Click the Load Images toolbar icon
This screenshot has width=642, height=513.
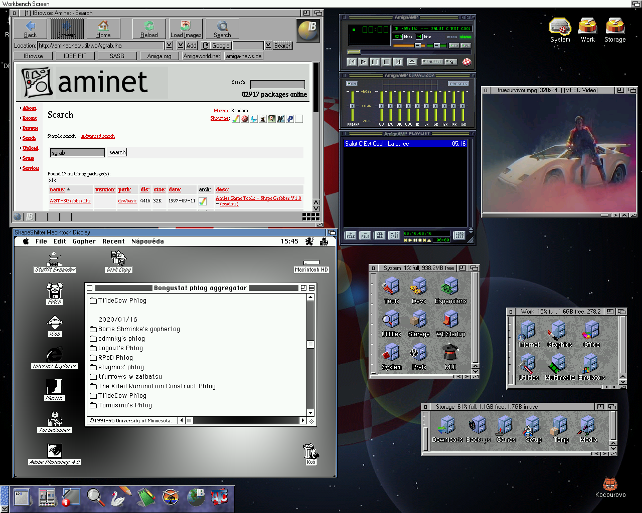tap(186, 29)
